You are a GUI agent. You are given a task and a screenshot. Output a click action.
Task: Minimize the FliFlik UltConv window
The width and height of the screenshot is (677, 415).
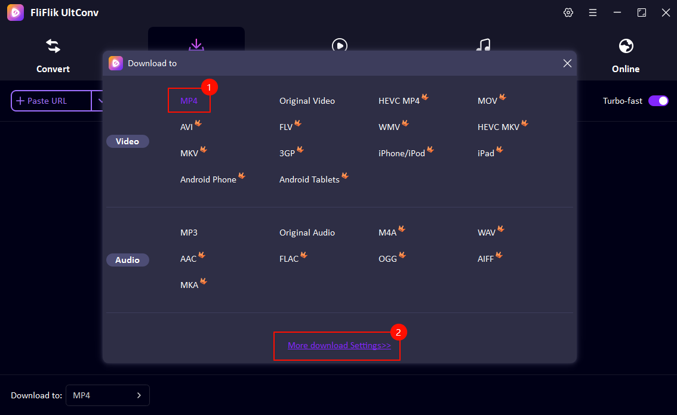click(617, 13)
